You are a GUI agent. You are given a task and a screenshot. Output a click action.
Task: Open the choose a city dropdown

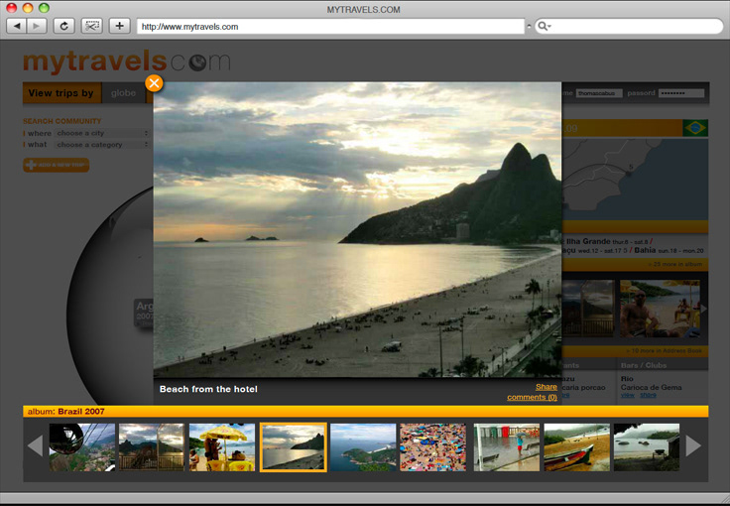(101, 133)
